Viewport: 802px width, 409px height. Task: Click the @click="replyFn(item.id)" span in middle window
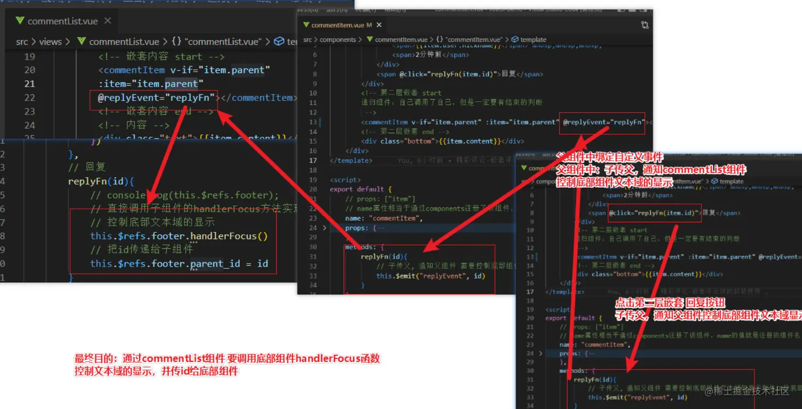point(460,74)
